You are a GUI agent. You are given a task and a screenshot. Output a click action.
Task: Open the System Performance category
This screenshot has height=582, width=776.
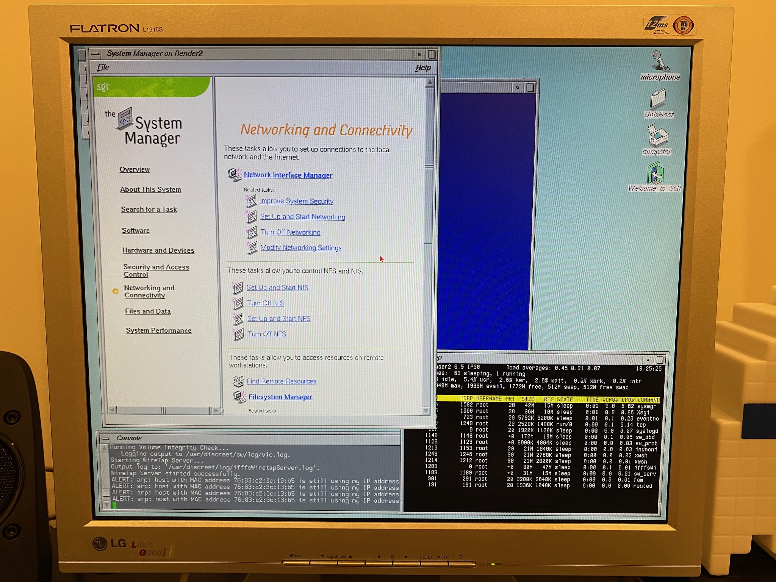point(159,330)
